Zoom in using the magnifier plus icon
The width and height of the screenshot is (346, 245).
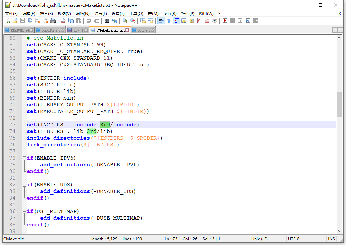[x=125, y=20]
